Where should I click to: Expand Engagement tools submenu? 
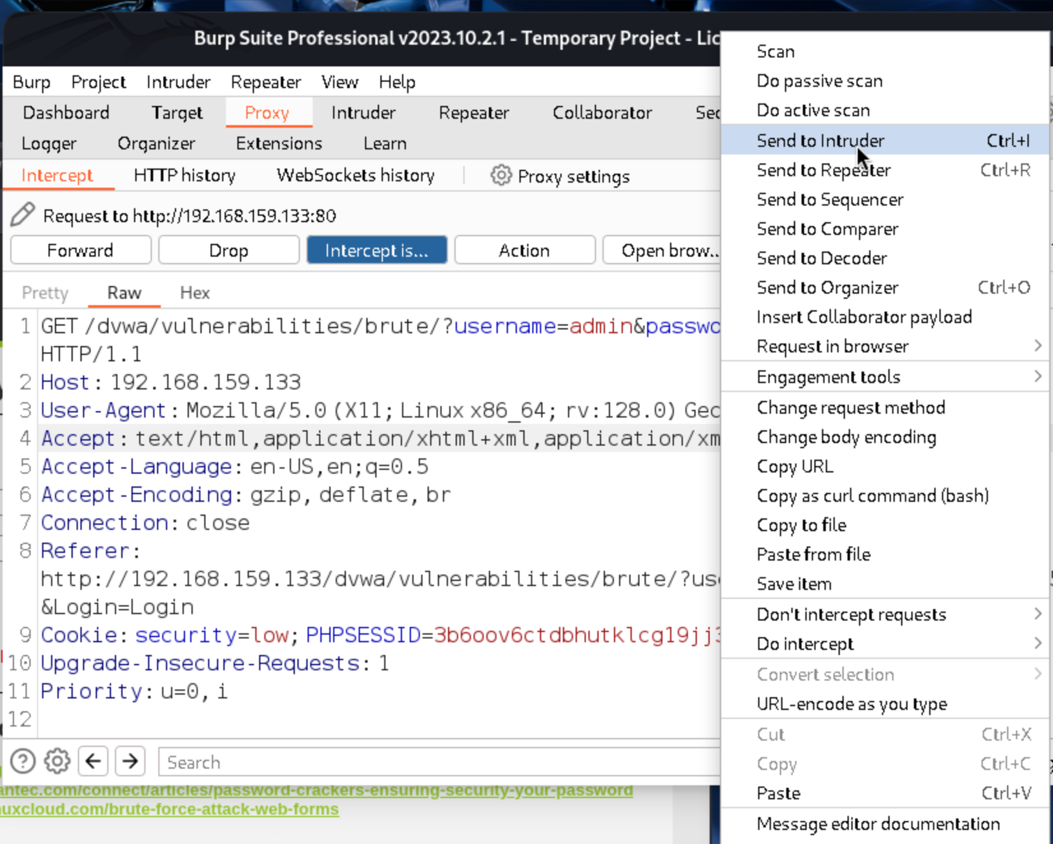(x=886, y=377)
